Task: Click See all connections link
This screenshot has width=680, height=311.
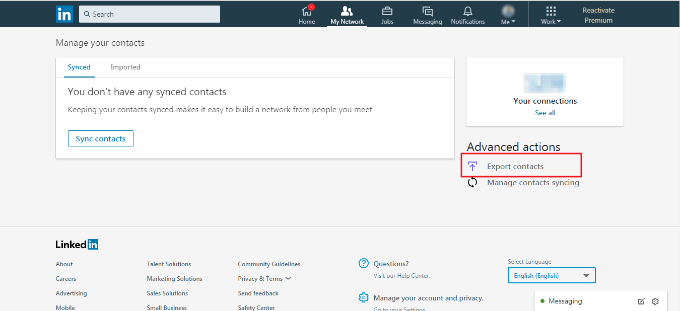Action: (545, 113)
